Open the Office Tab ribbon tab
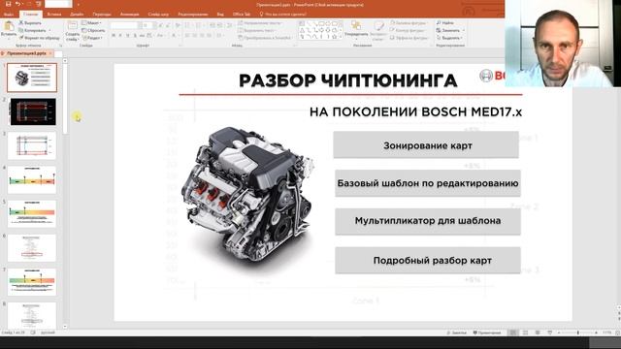This screenshot has width=621, height=349. point(242,15)
